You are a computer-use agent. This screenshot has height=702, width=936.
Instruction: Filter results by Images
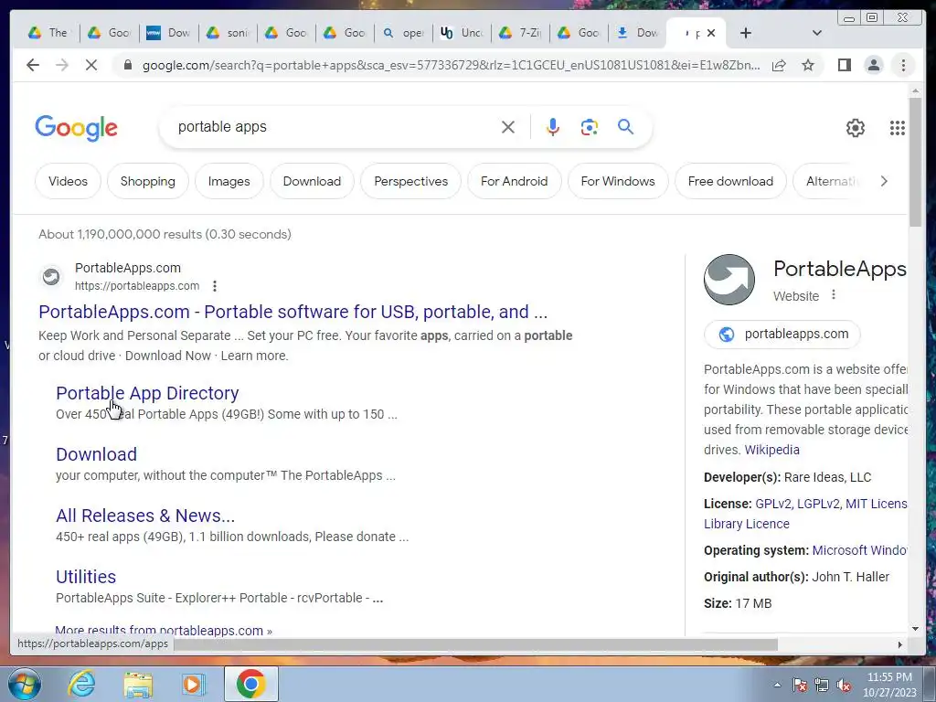tap(229, 181)
